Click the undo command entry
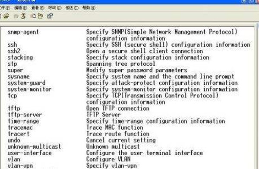 click(14, 140)
